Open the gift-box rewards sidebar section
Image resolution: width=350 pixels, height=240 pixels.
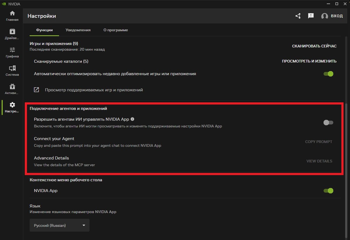(x=12, y=89)
